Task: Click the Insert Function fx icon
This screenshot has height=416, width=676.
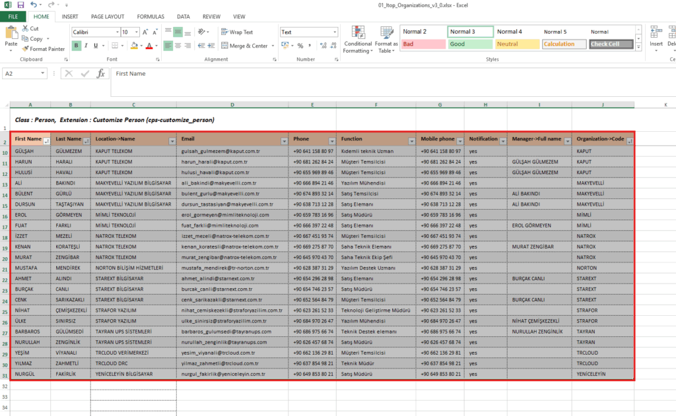Action: [100, 74]
